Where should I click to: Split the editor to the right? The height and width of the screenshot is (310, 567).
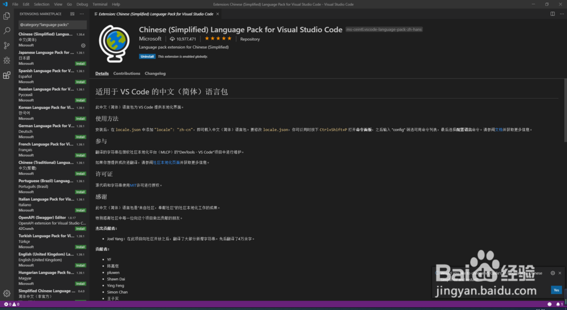pyautogui.click(x=552, y=14)
